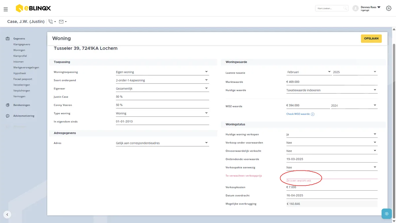Open phone options for the client
396x223 pixels.
click(x=52, y=21)
